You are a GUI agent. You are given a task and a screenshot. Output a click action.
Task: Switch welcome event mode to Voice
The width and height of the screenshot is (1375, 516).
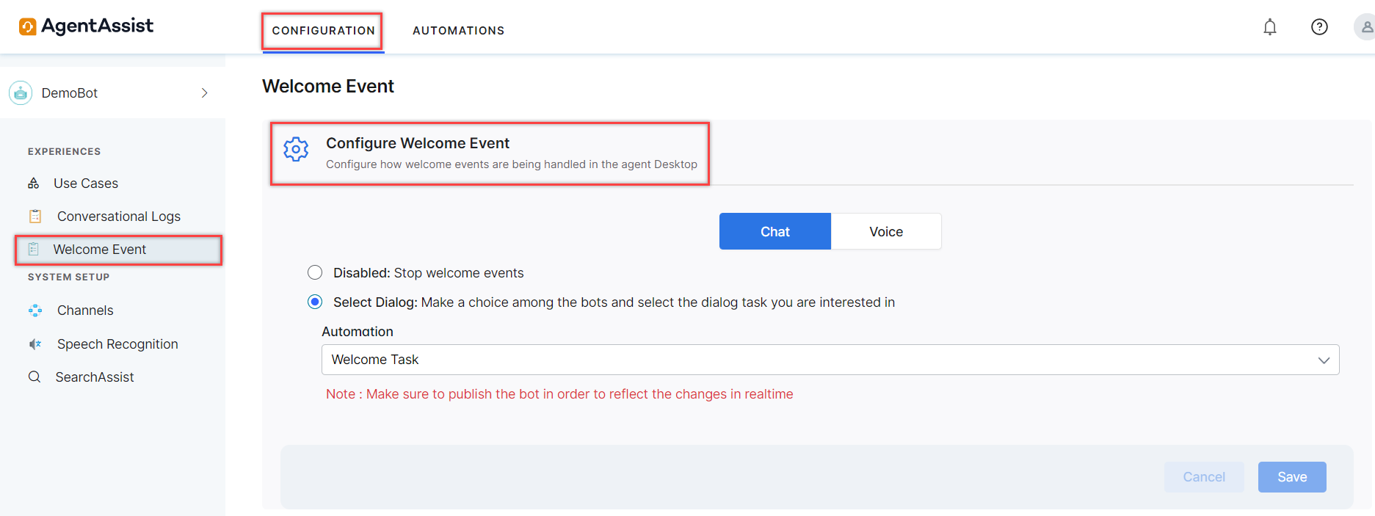(886, 231)
